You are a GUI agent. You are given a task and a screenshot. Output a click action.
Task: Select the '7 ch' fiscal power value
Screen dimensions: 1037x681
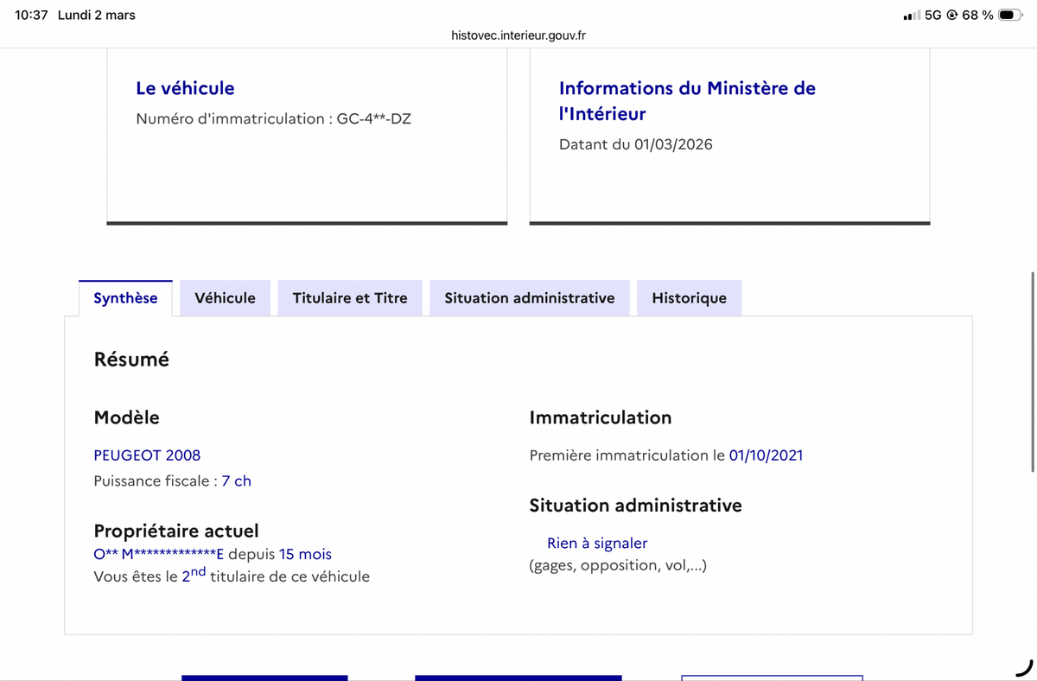pos(237,481)
